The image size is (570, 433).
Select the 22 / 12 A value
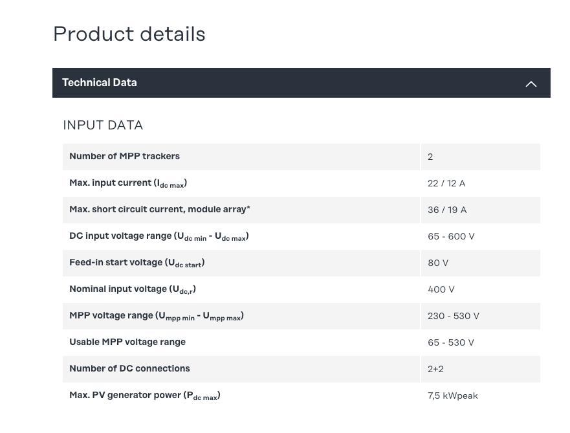coord(446,184)
